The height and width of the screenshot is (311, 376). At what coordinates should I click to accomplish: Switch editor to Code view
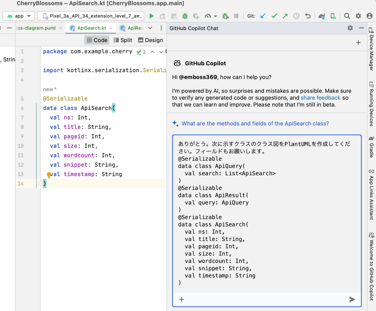(97, 40)
